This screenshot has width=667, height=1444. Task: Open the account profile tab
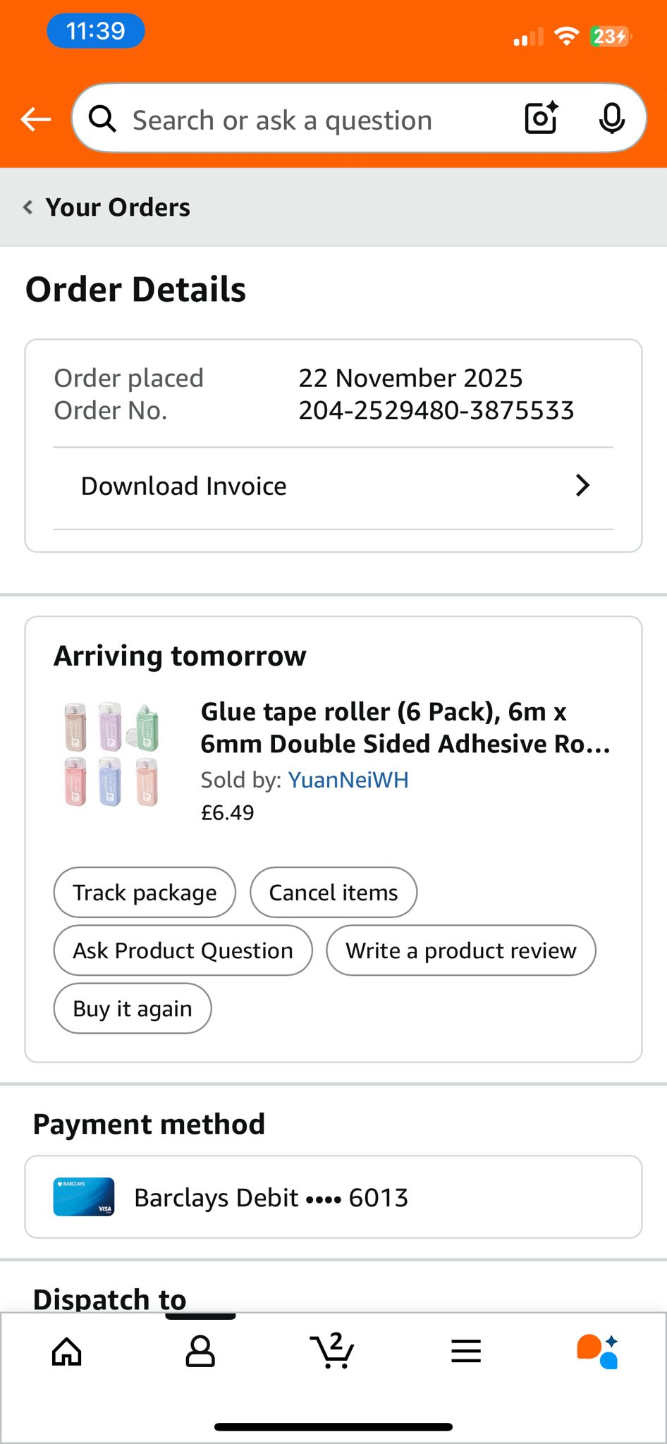(x=200, y=1351)
